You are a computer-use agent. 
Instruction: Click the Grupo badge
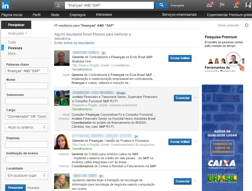click(121, 93)
